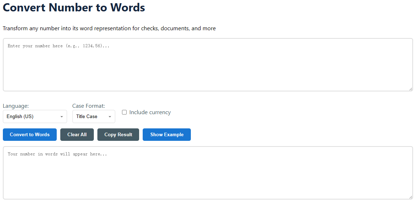The image size is (417, 202).
Task: Click the caret beside Title Case
Action: [110, 117]
